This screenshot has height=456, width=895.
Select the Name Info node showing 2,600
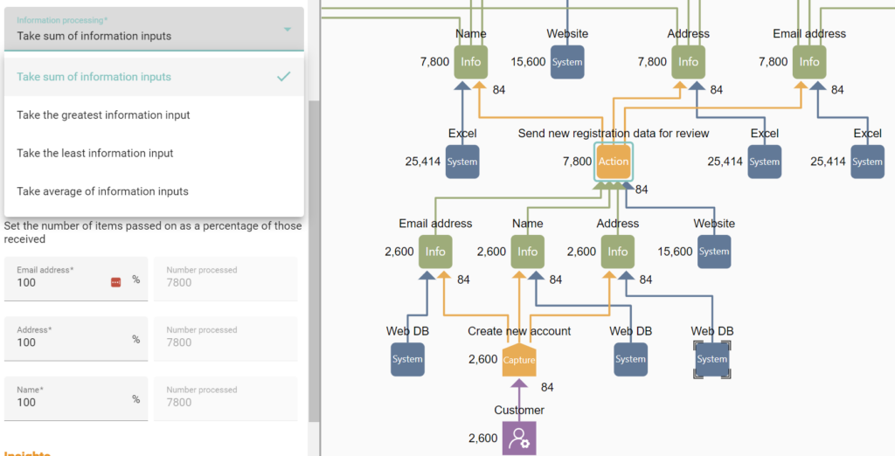[x=527, y=252]
